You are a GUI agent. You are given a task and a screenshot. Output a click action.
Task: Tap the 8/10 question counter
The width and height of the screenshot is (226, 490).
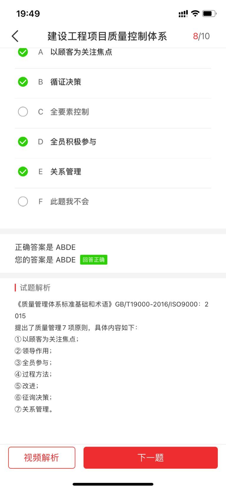(201, 36)
